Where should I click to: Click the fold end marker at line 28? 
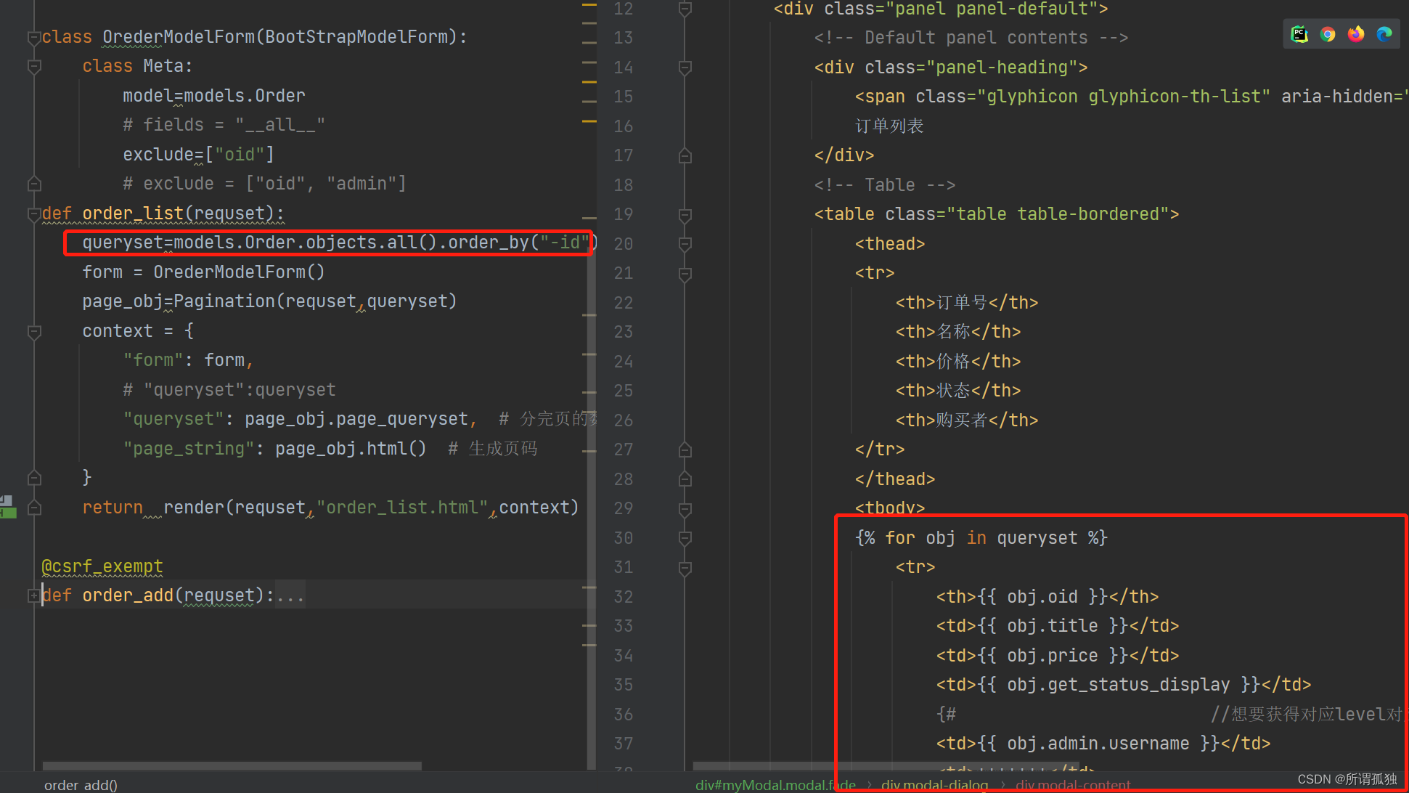[685, 479]
